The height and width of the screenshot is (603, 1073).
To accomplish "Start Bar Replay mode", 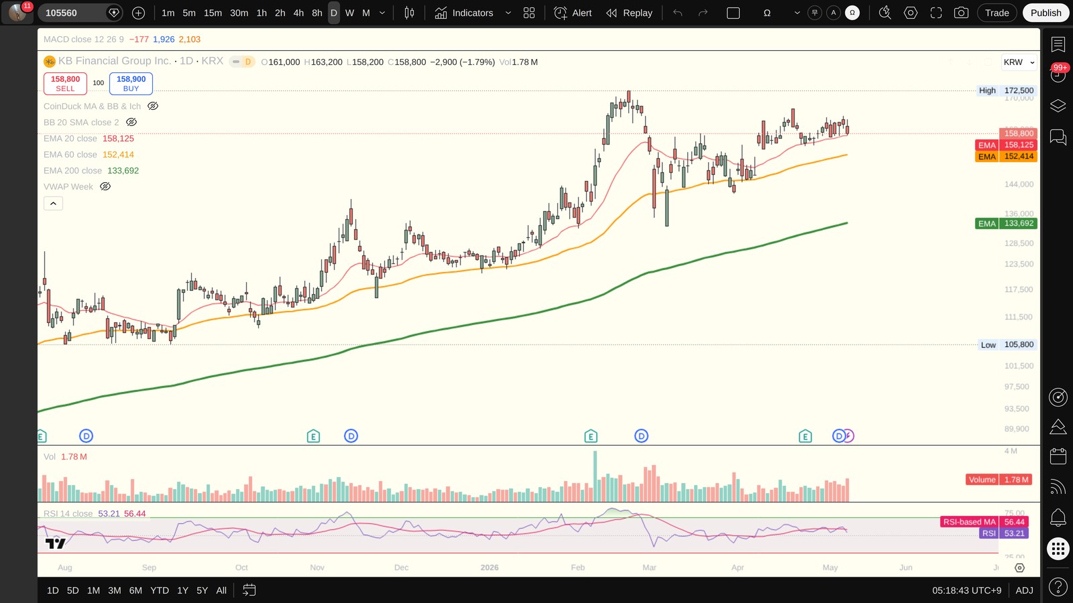I will click(629, 13).
